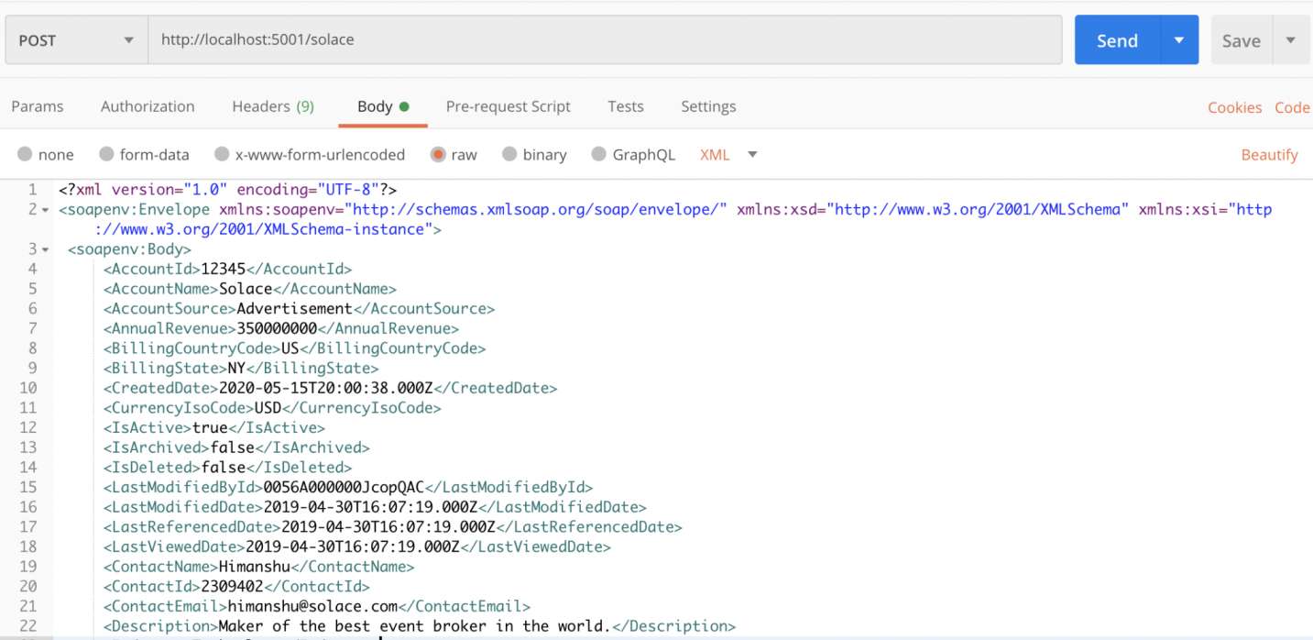Click the Beautify link
1313x640 pixels.
(x=1269, y=154)
